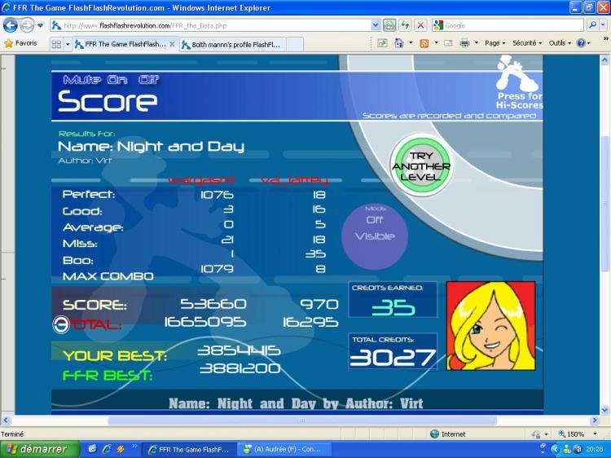Expand the Page dropdown menu
The height and width of the screenshot is (458, 611).
(495, 43)
